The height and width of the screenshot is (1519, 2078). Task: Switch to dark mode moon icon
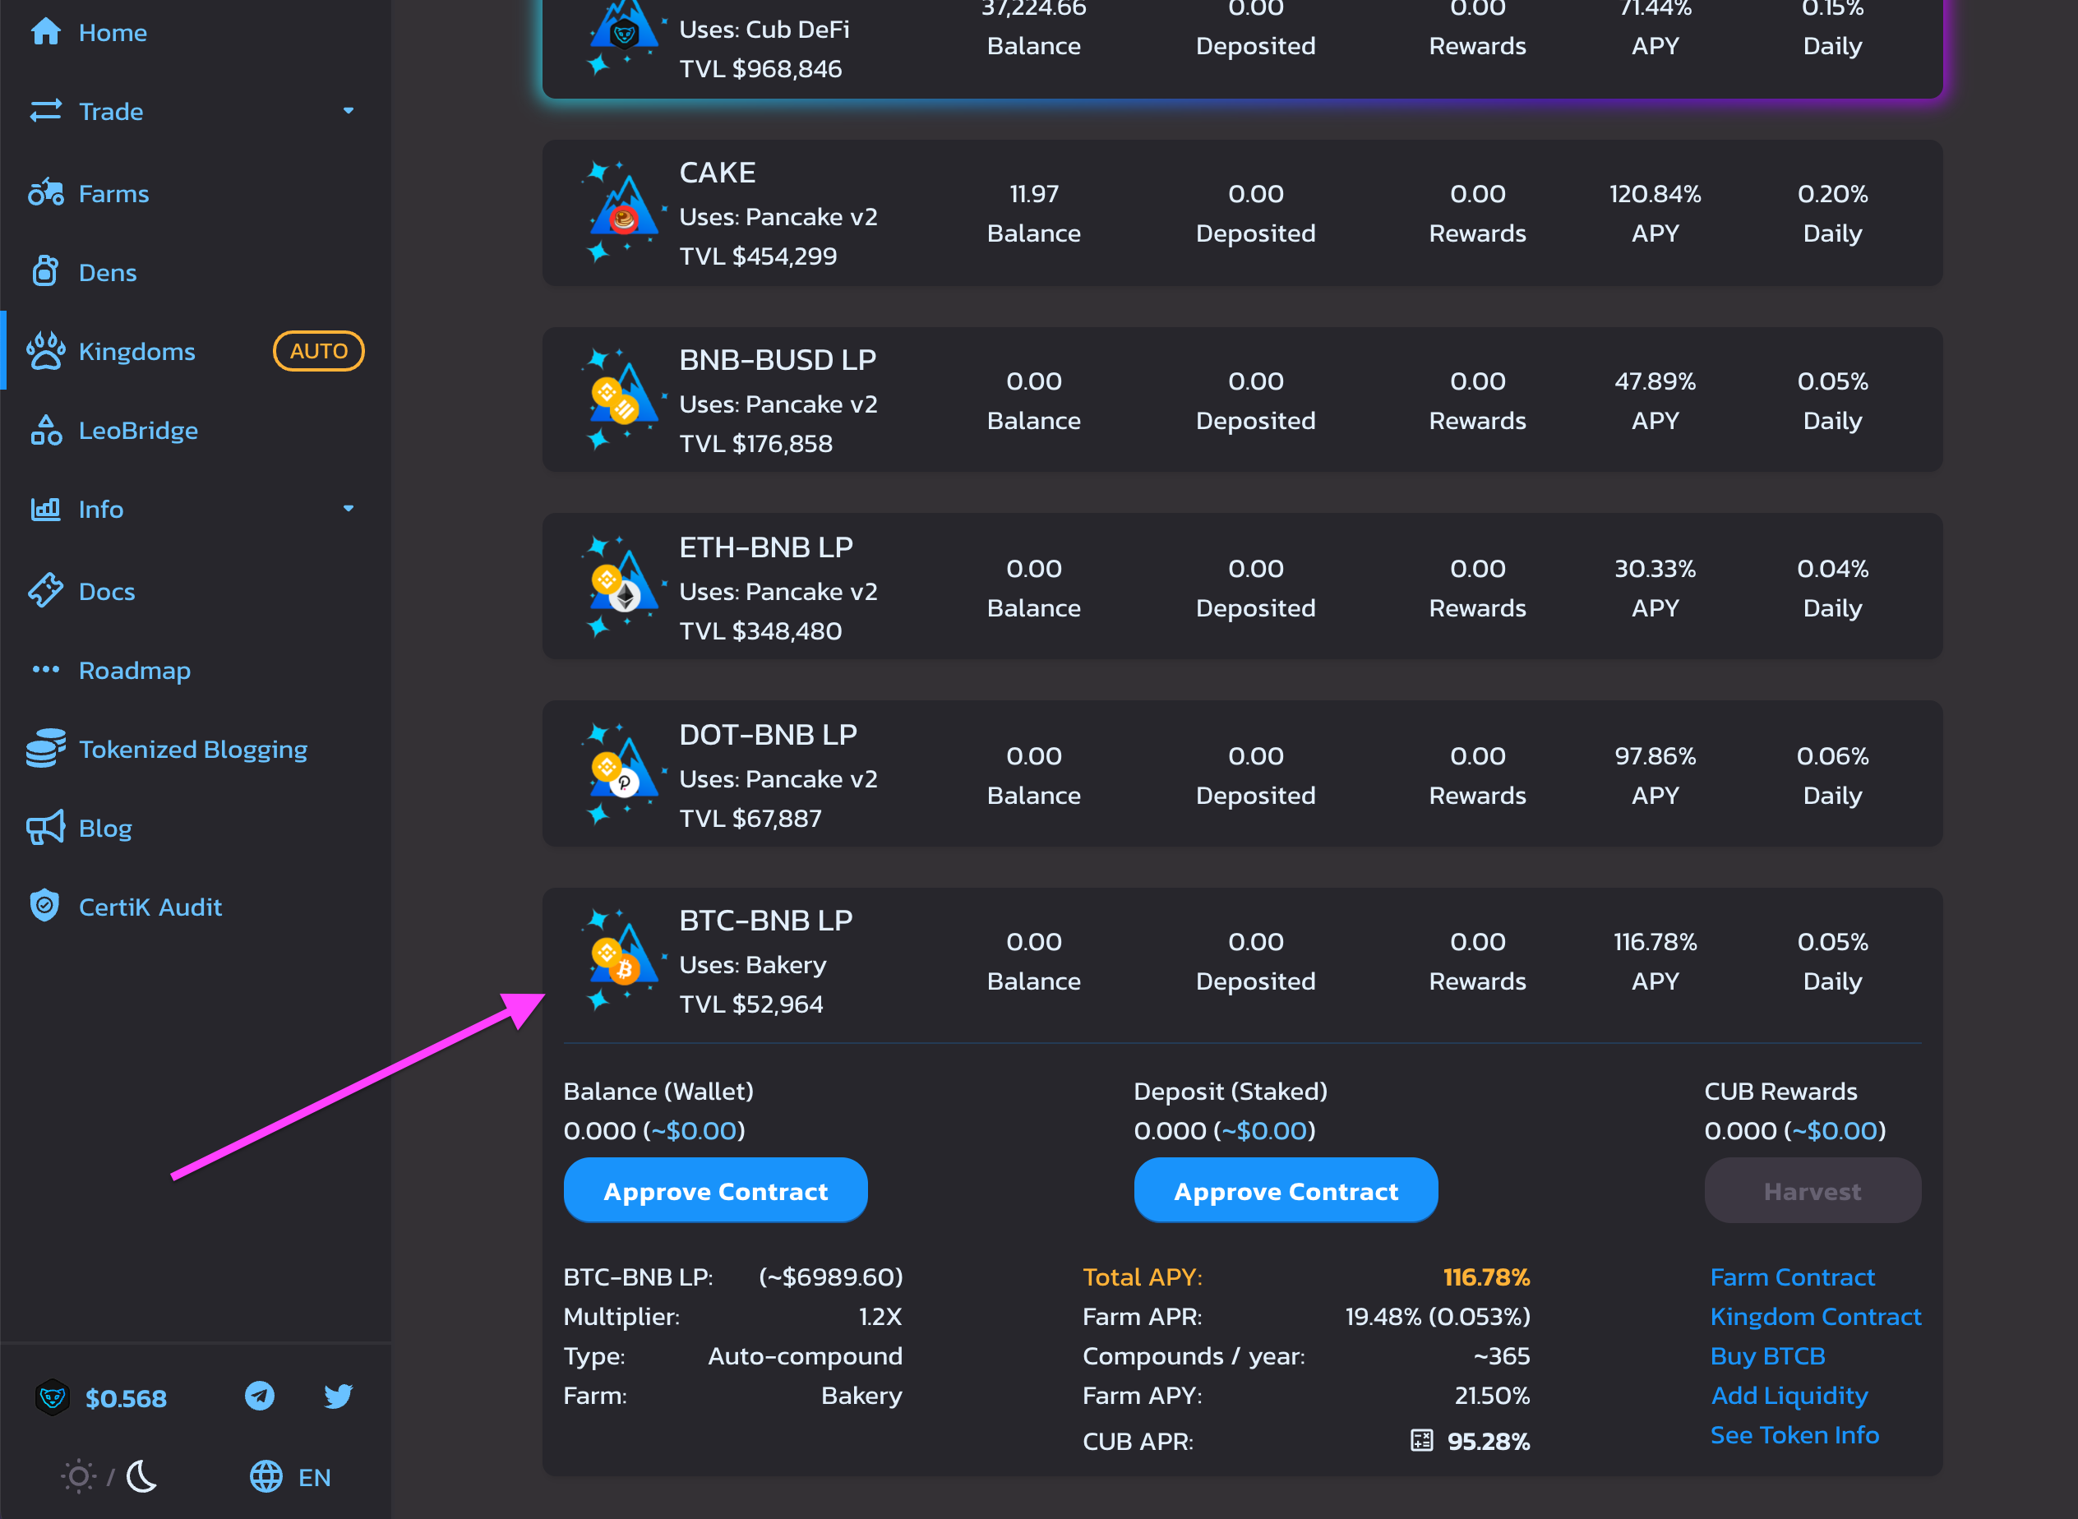tap(141, 1477)
